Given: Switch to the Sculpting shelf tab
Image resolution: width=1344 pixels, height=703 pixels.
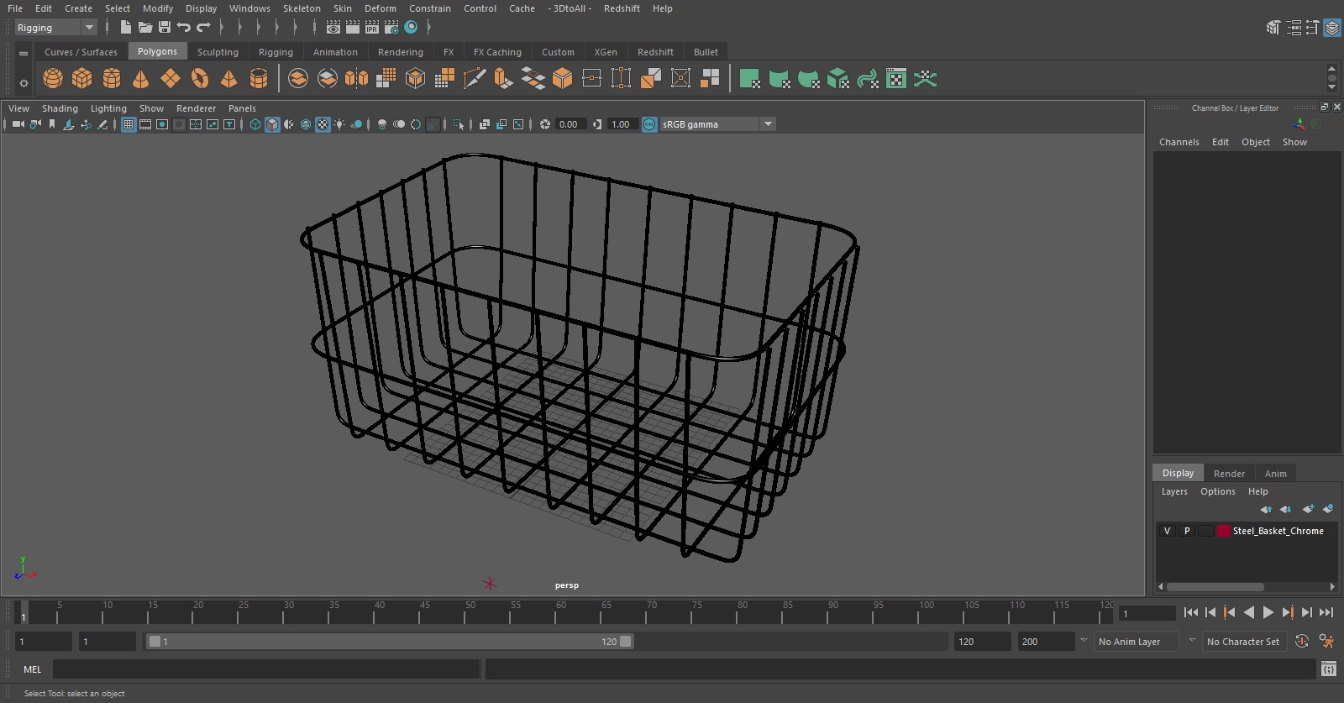Looking at the screenshot, I should [218, 52].
